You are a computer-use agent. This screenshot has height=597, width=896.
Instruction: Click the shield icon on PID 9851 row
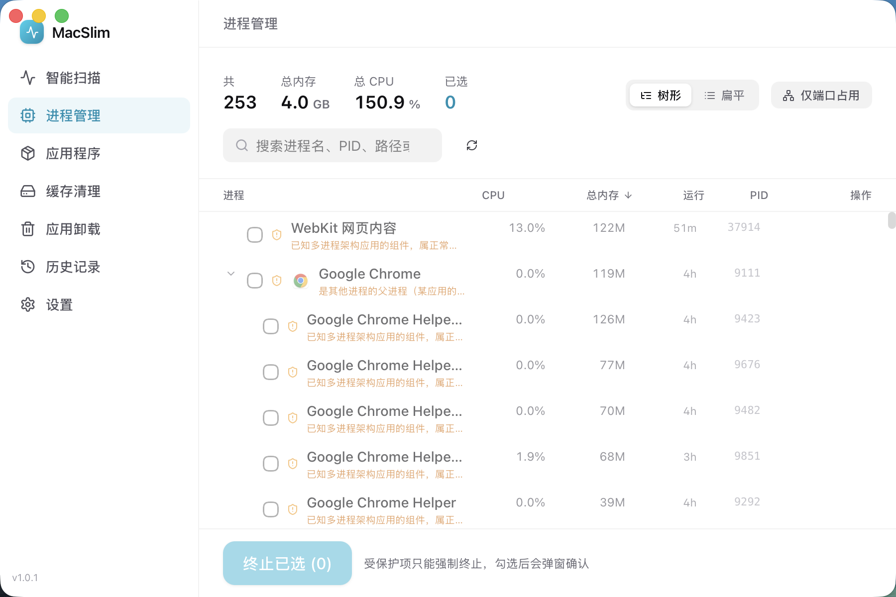(x=293, y=464)
